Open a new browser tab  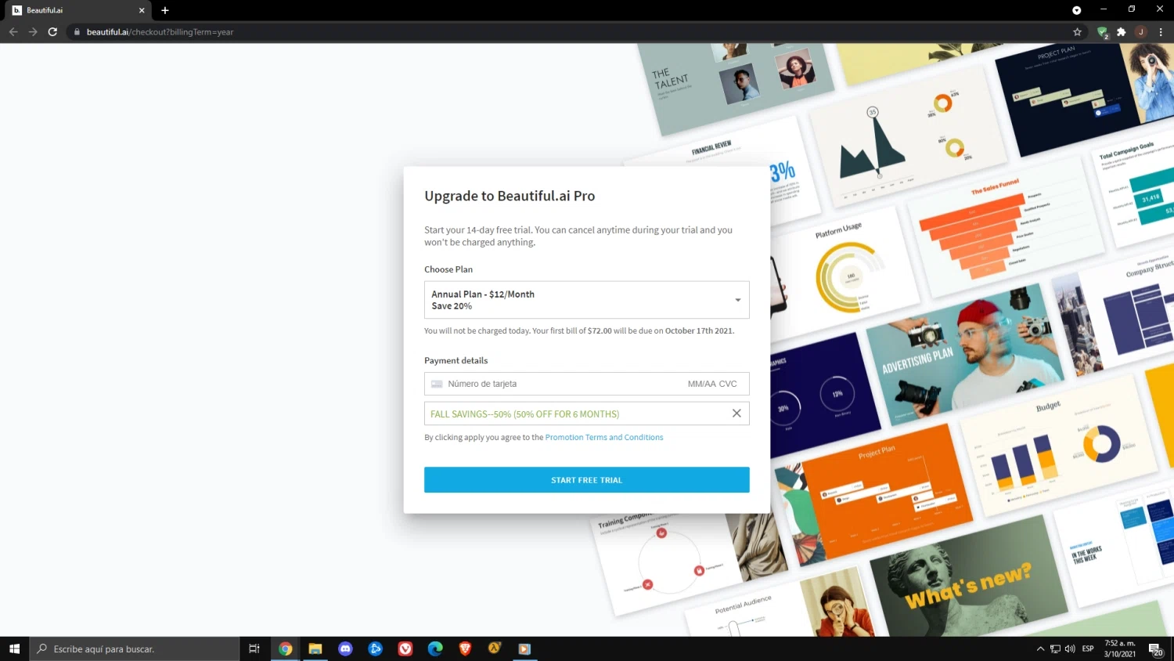165,10
